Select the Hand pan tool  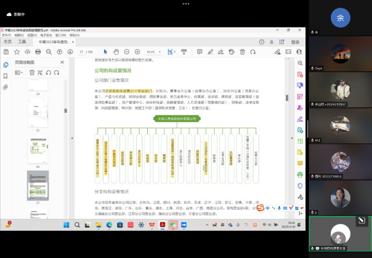tap(116, 52)
